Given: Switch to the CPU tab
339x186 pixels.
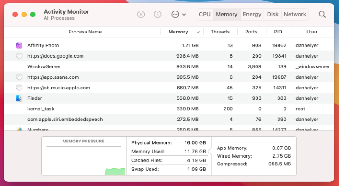Looking at the screenshot, I should [204, 15].
